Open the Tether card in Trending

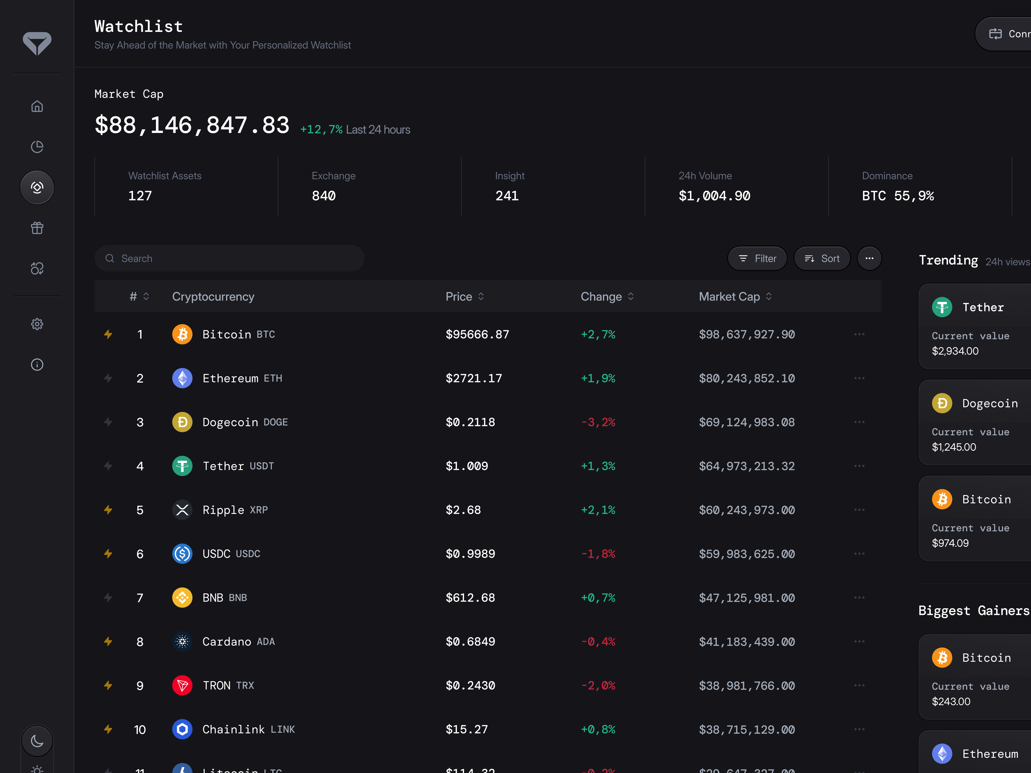click(975, 327)
